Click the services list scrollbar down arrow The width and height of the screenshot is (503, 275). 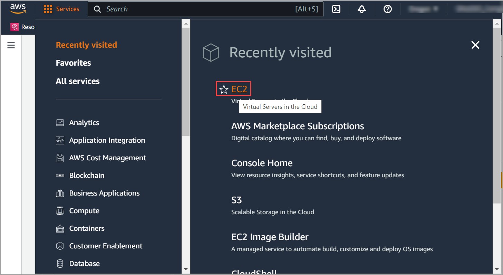click(497, 269)
